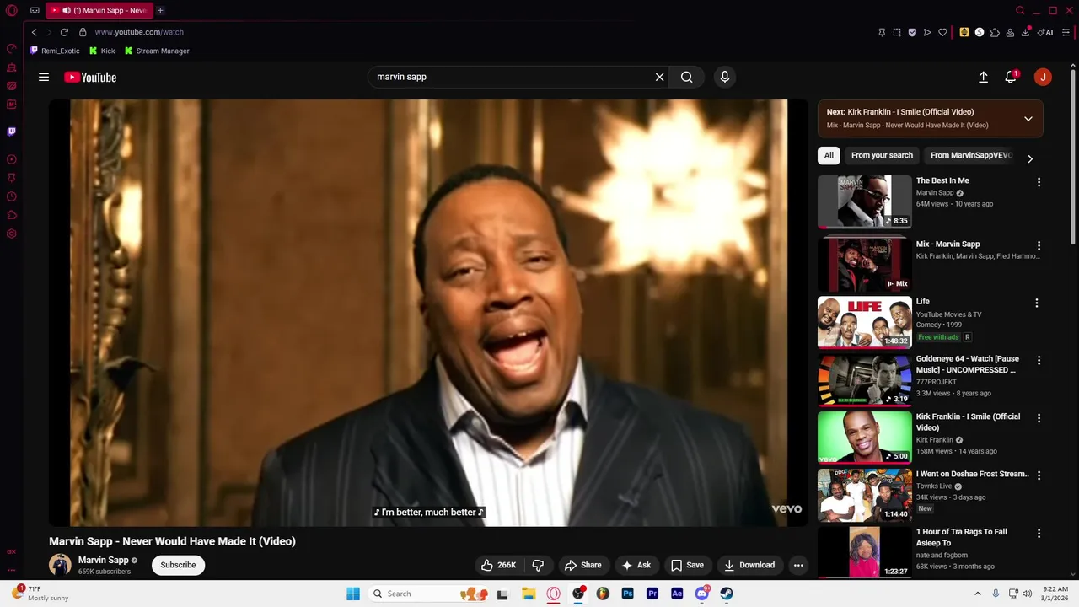The height and width of the screenshot is (607, 1079).
Task: Open the Windows Start menu
Action: (x=353, y=594)
